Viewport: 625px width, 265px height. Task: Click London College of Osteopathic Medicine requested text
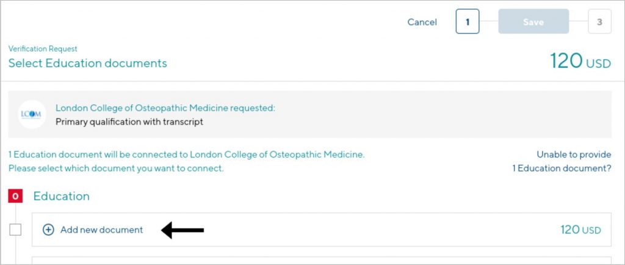[x=165, y=108]
